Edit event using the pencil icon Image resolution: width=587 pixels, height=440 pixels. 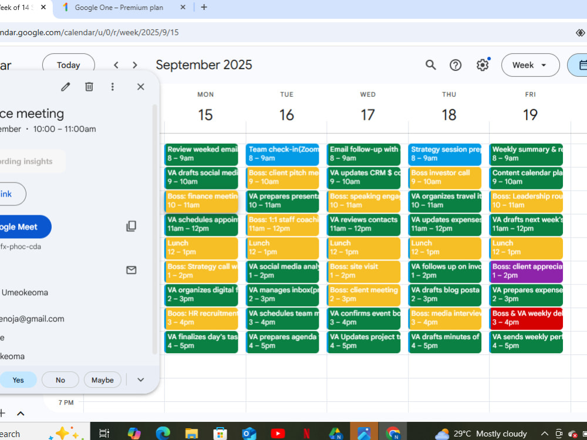click(x=66, y=87)
